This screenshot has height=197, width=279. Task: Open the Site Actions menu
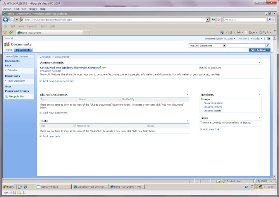[259, 50]
